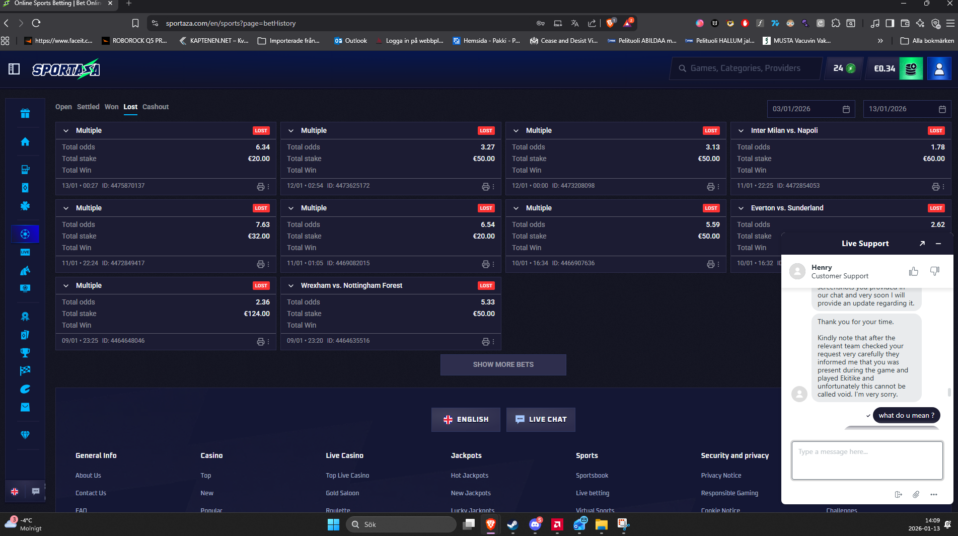
Task: Collapse the Multiple bet with odds 3.13
Action: click(516, 130)
